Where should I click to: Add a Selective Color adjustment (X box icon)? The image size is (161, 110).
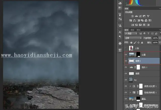(144, 25)
